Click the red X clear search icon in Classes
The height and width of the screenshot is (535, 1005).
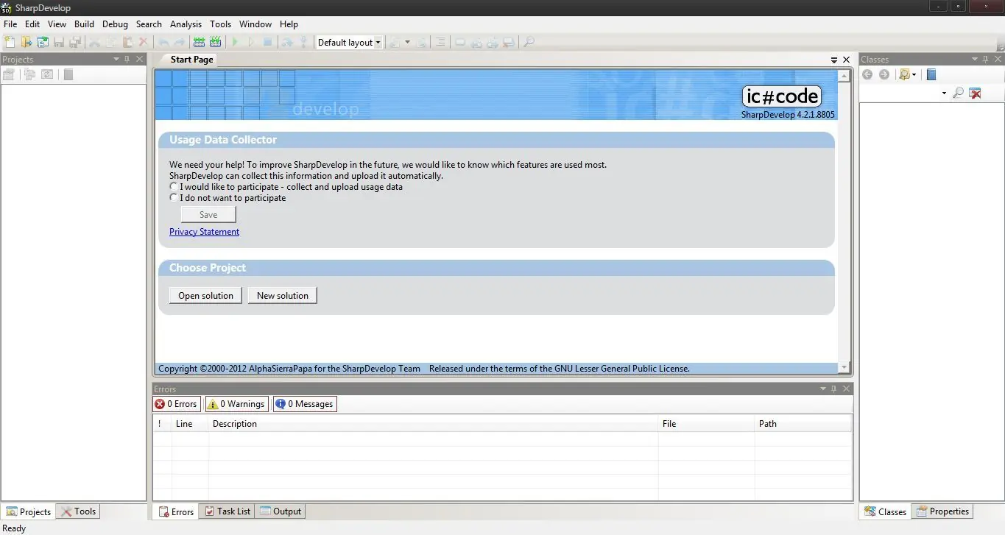click(976, 93)
